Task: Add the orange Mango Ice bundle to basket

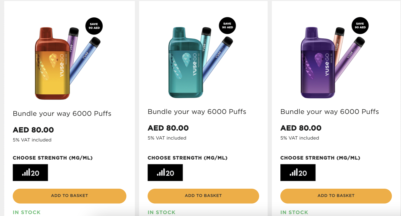Action: coord(70,196)
